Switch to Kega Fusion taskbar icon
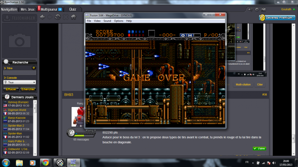The width and height of the screenshot is (298, 167). pyautogui.click(x=73, y=163)
